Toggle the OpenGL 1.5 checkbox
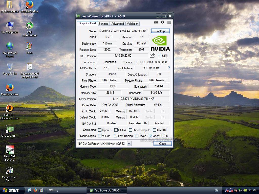259x194 pixels. click(x=151, y=136)
